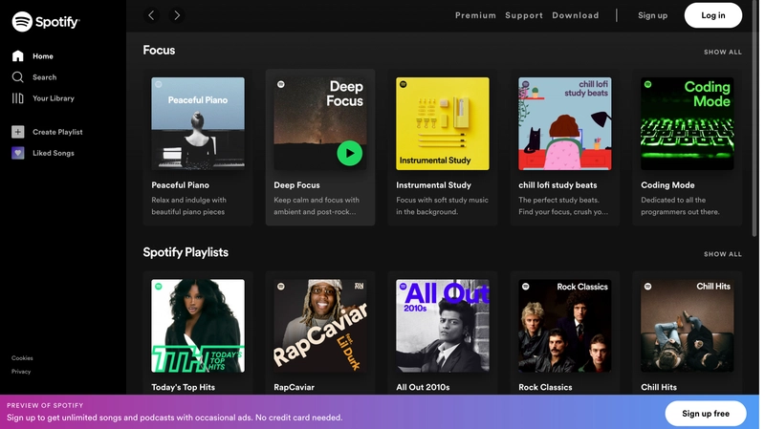
Task: Click the Today's Top Hits title text
Action: pos(183,387)
